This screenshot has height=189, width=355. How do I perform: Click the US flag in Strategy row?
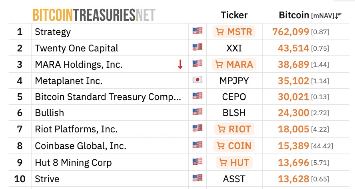[x=197, y=31]
